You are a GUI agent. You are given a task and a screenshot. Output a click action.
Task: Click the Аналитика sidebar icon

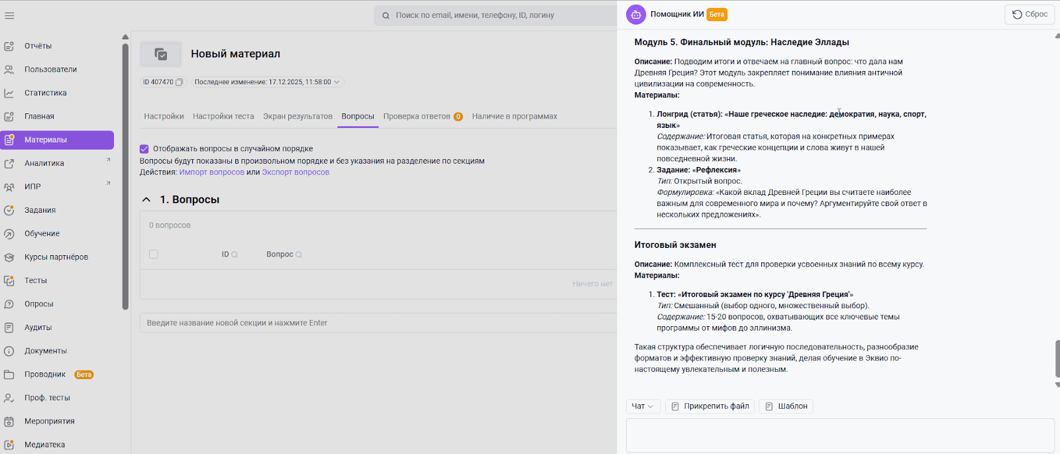[x=9, y=164]
